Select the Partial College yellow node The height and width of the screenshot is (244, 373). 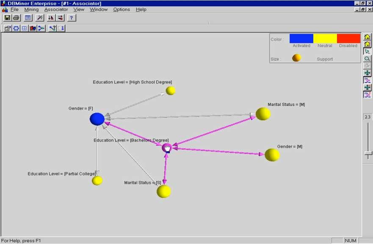(x=97, y=181)
